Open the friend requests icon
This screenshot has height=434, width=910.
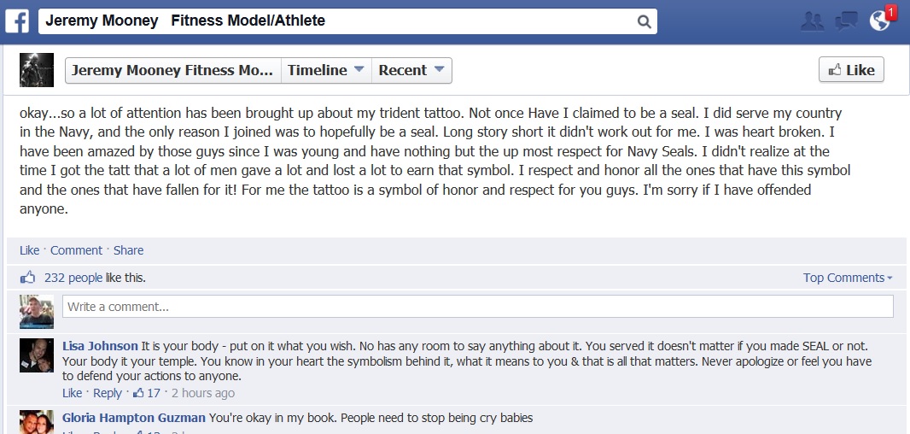pyautogui.click(x=813, y=21)
